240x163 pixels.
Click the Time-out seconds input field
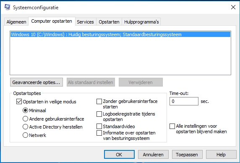(x=184, y=101)
